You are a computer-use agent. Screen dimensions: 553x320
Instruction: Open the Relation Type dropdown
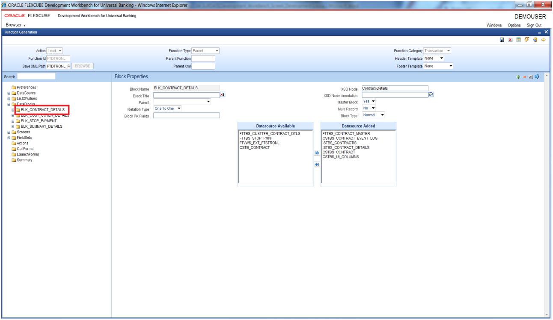[168, 109]
